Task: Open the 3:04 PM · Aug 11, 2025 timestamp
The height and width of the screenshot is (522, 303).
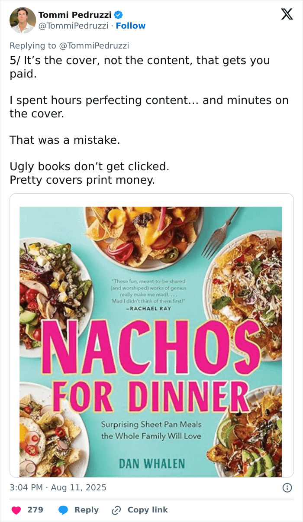Action: [58, 488]
